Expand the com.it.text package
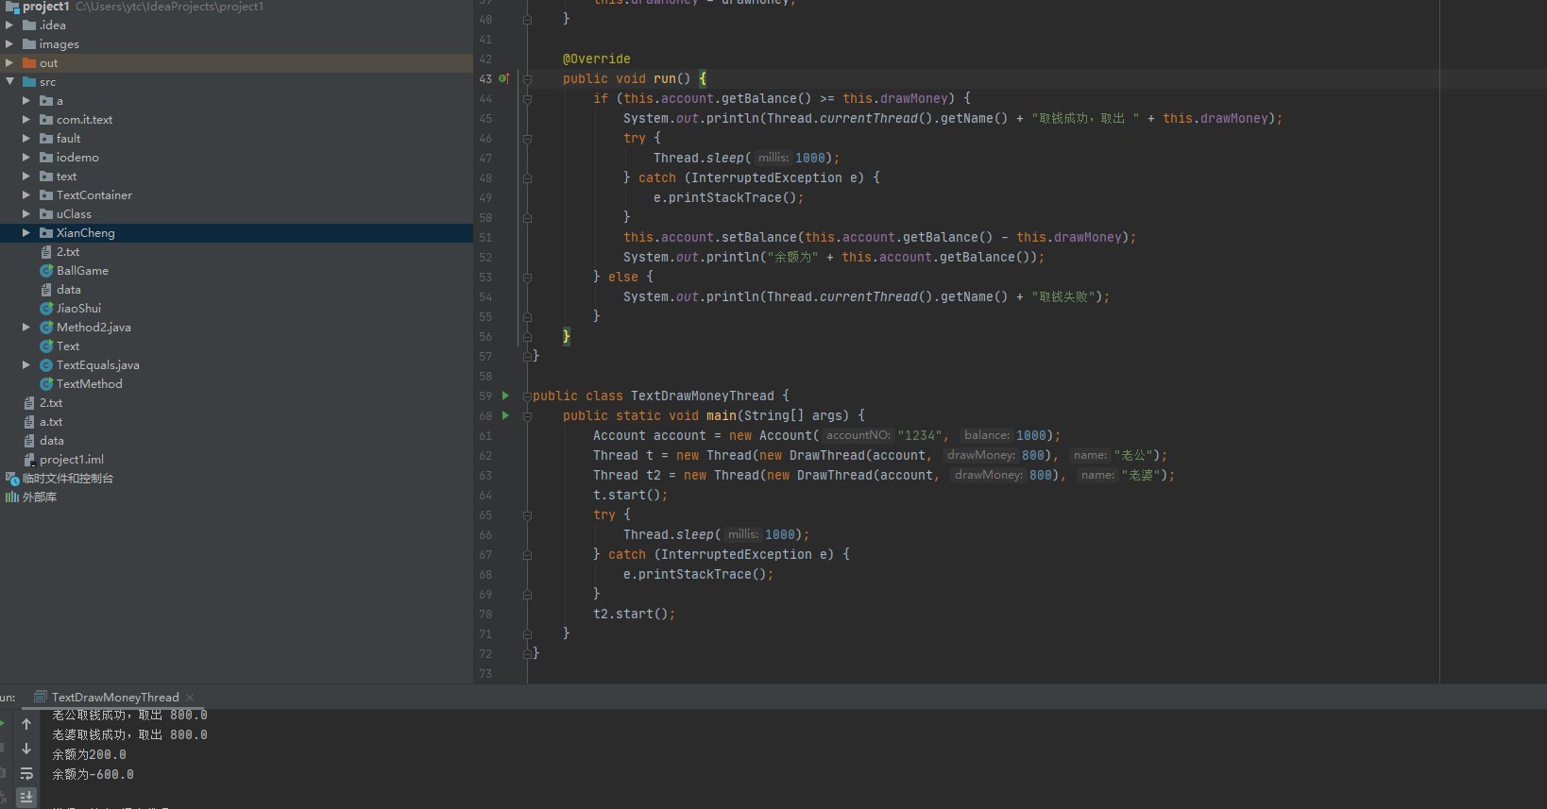1547x809 pixels. point(26,120)
